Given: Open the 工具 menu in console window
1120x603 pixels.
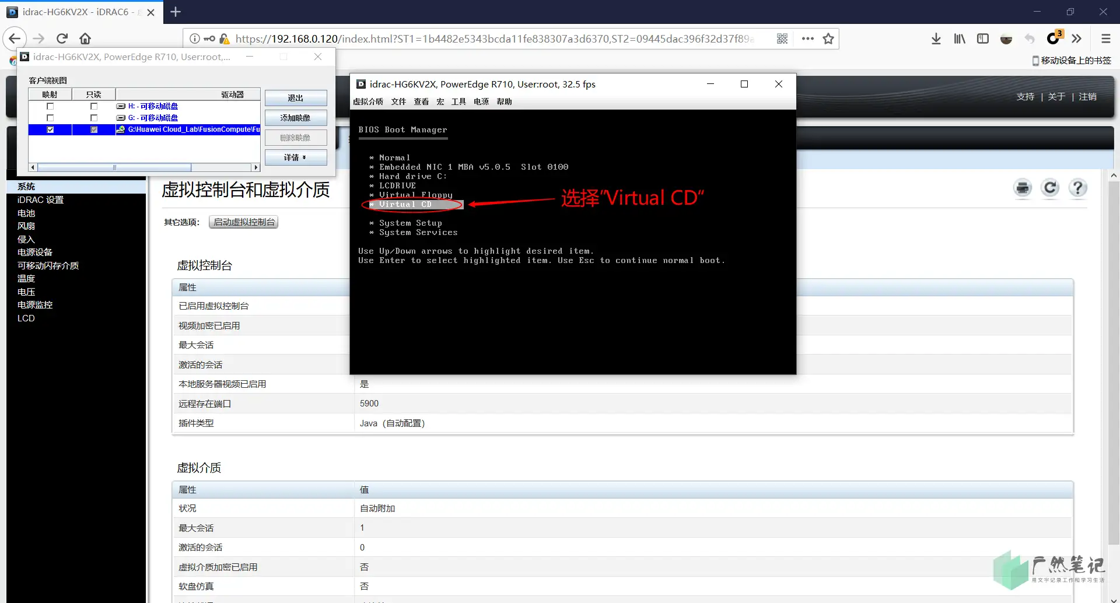Looking at the screenshot, I should tap(459, 101).
